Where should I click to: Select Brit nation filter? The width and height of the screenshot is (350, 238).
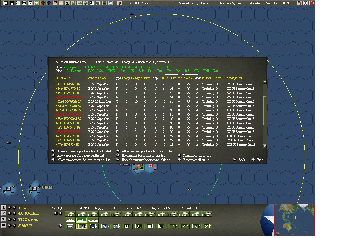coord(141,71)
